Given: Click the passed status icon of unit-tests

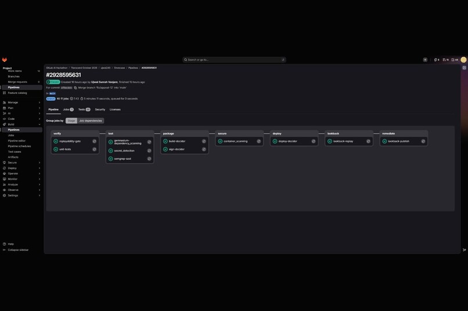Looking at the screenshot, I should pyautogui.click(x=56, y=149).
